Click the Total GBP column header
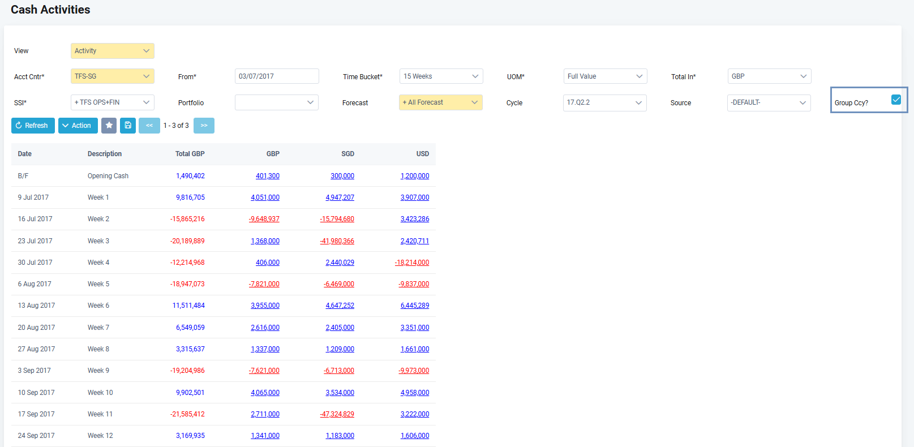 pyautogui.click(x=190, y=154)
